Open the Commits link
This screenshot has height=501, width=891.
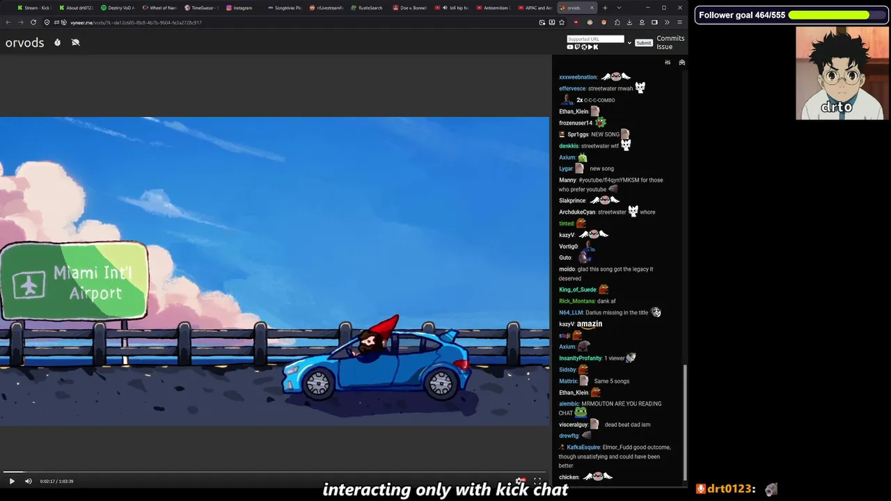pos(670,38)
